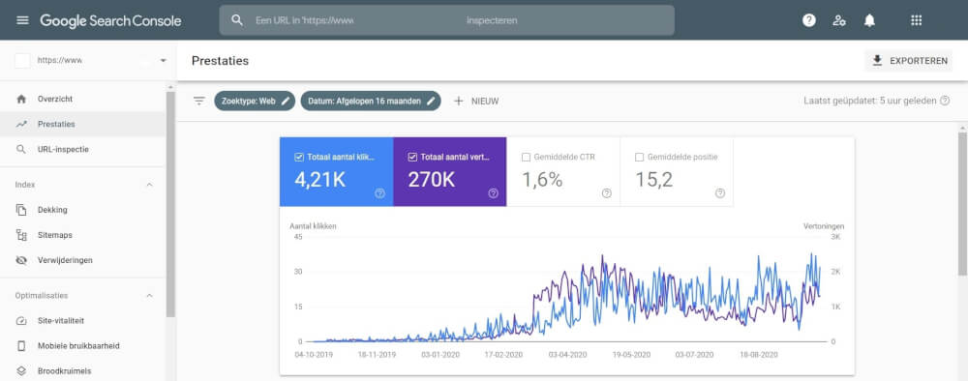Image resolution: width=968 pixels, height=381 pixels.
Task: Click help icon on Gemiddelde CTR card
Action: (607, 193)
